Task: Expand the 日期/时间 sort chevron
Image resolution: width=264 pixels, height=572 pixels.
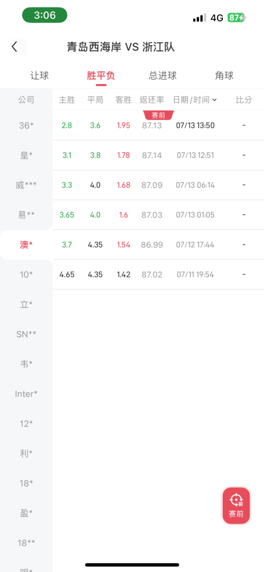Action: pyautogui.click(x=214, y=100)
